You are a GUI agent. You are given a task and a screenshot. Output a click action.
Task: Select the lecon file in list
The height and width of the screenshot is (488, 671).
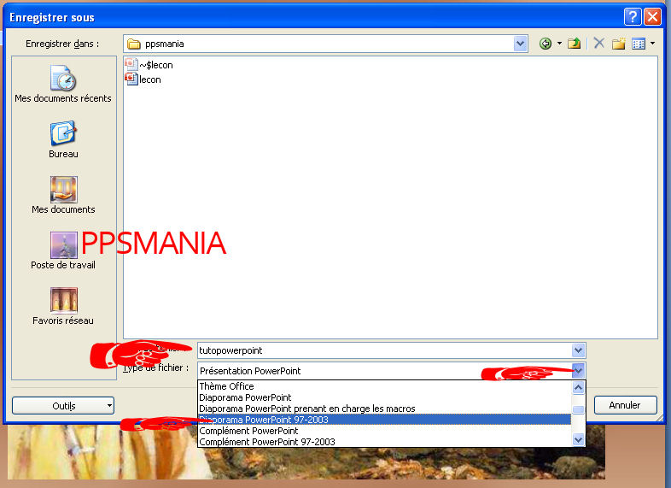coord(149,79)
